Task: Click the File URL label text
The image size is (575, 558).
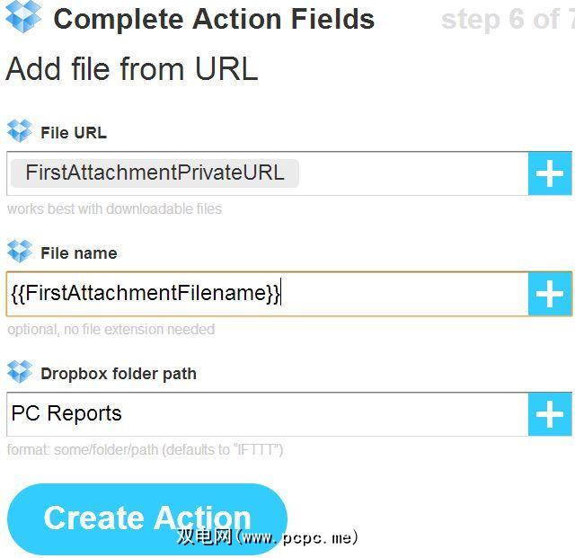Action: pos(74,133)
